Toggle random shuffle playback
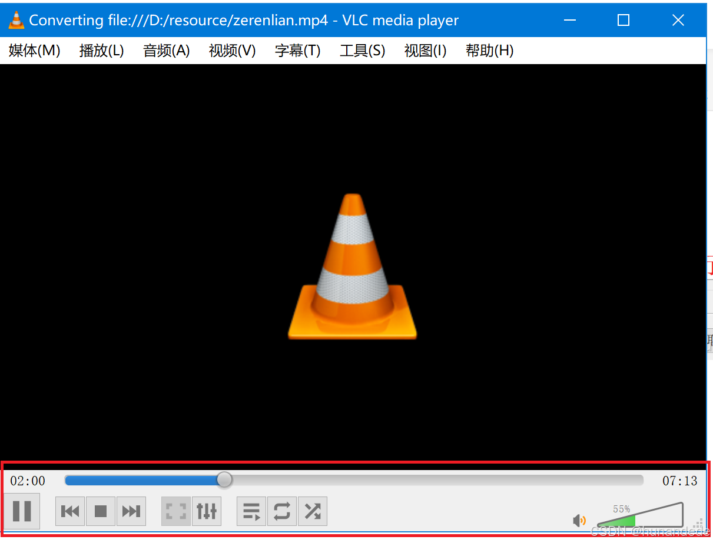The image size is (713, 543). click(x=313, y=511)
